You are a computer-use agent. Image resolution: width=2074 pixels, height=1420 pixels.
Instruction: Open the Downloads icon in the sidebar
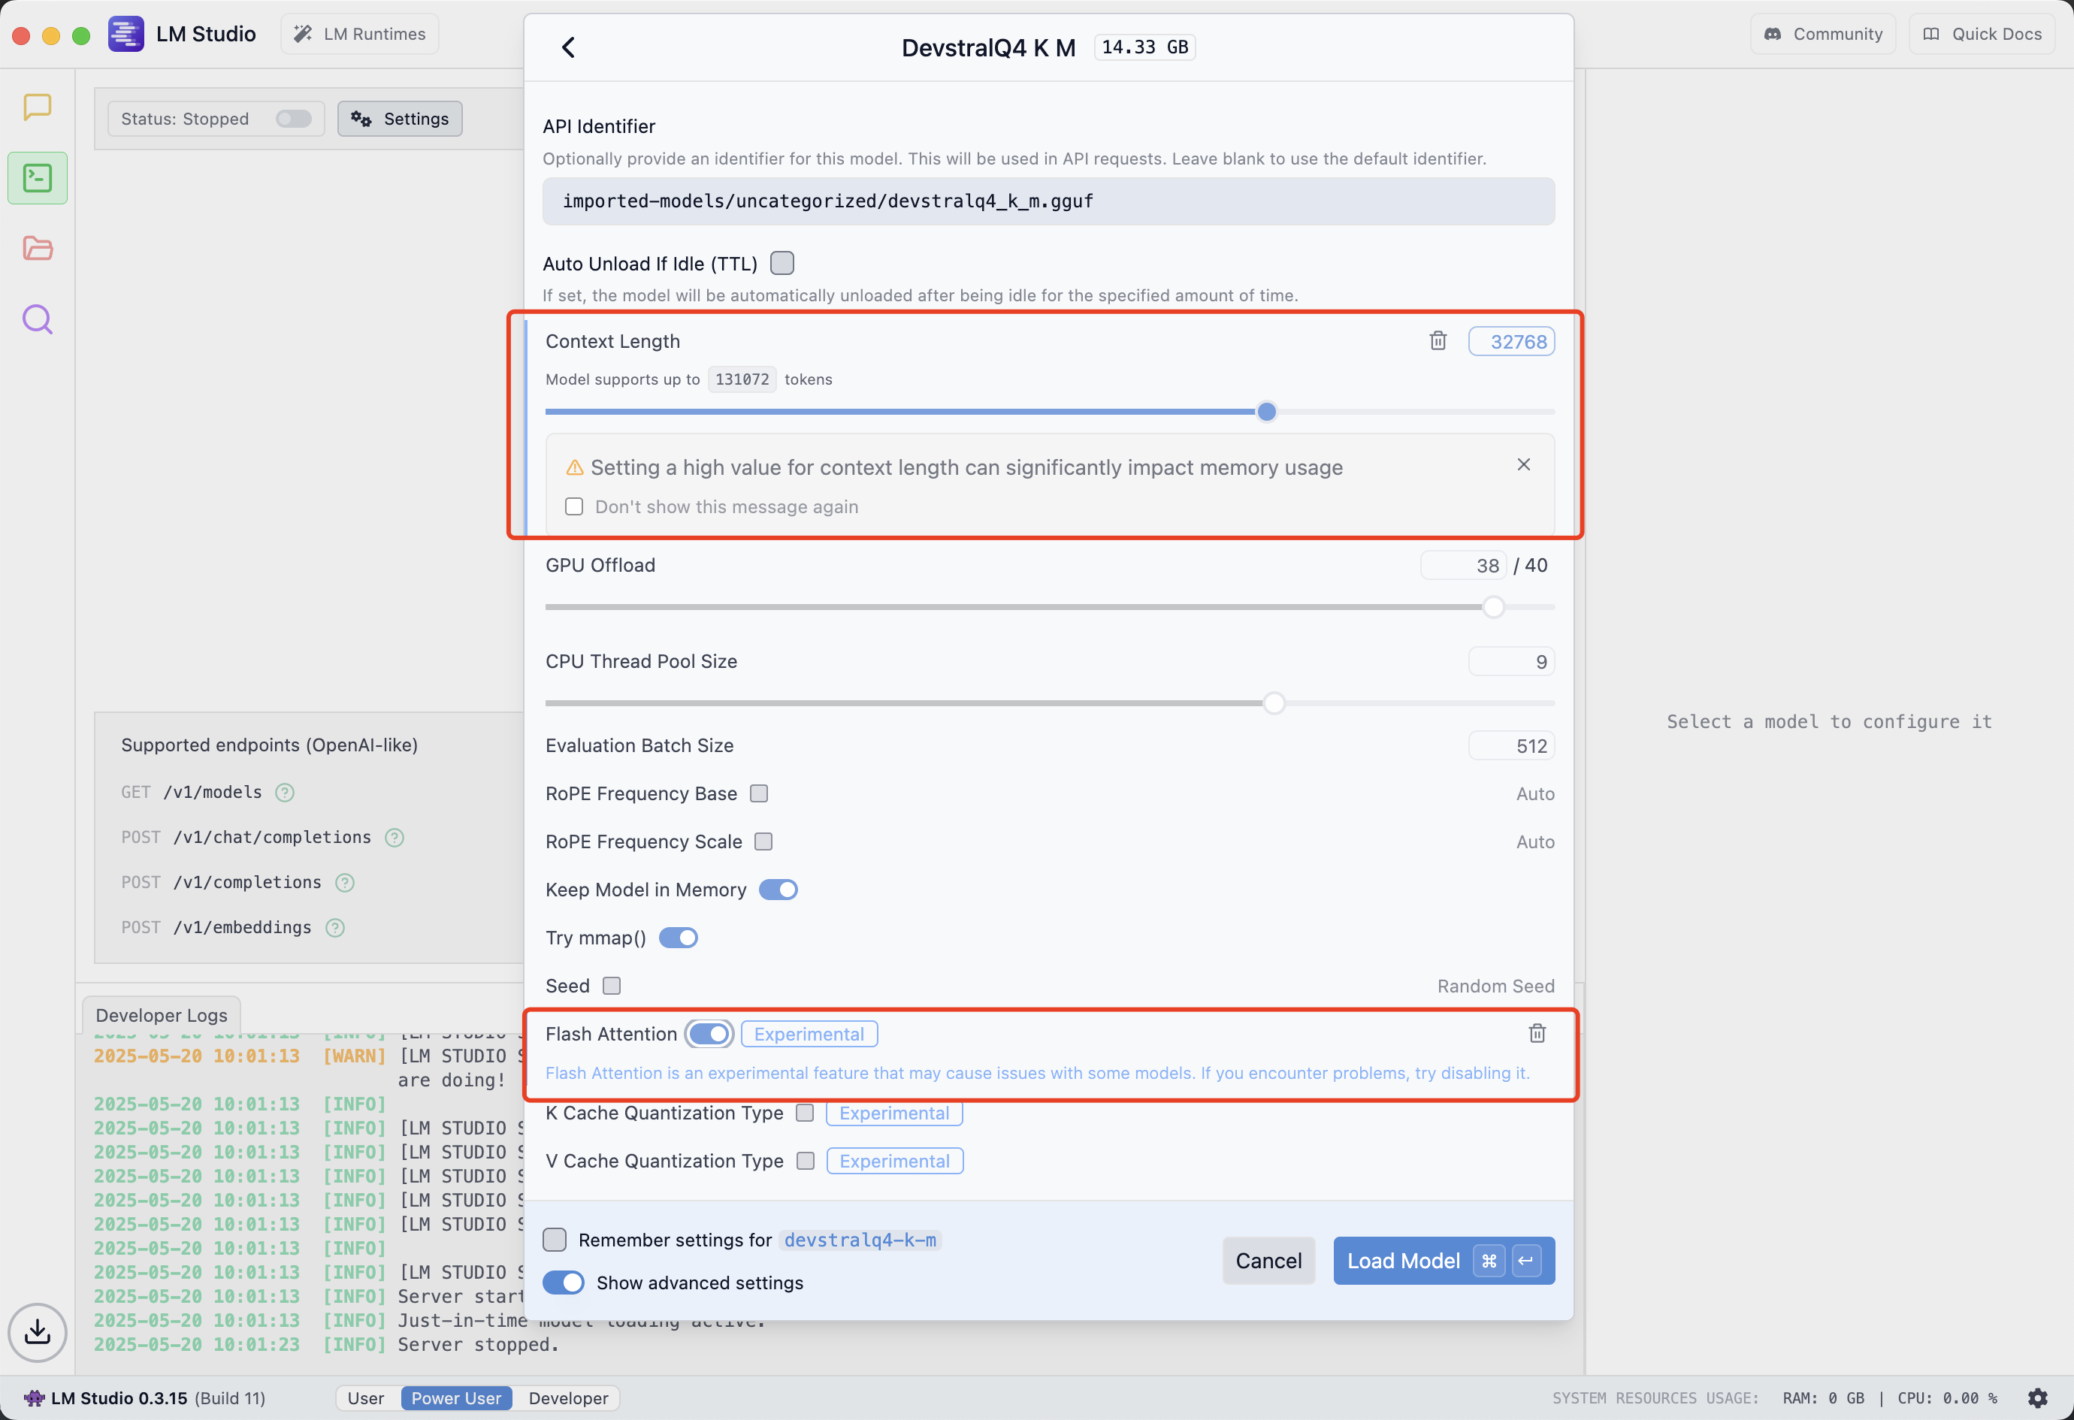[38, 1331]
